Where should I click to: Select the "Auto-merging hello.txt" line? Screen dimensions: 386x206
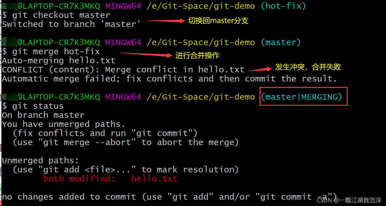tap(59, 61)
